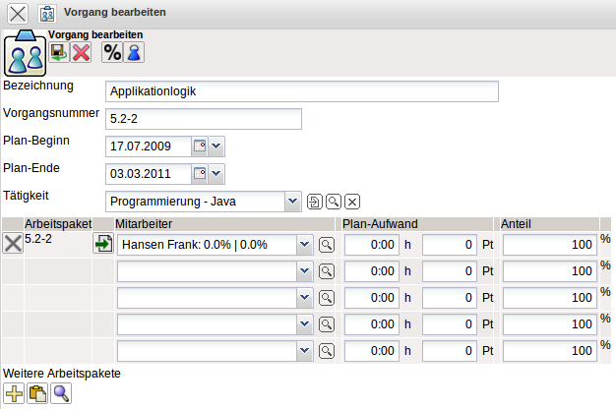This screenshot has height=409, width=616.
Task: Remove Arbeitspaket 5.2-2 row with X icon
Action: click(x=13, y=244)
